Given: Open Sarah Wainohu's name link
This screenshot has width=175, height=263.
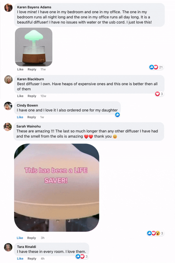Looking at the screenshot, I should coord(29,126).
